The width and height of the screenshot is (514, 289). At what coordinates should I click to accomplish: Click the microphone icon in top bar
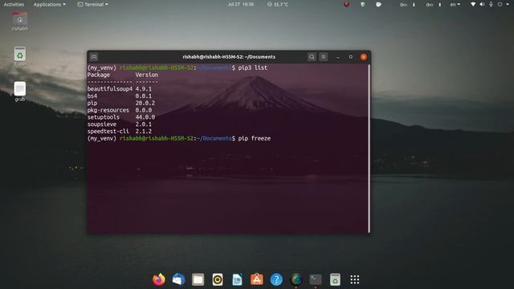click(491, 4)
